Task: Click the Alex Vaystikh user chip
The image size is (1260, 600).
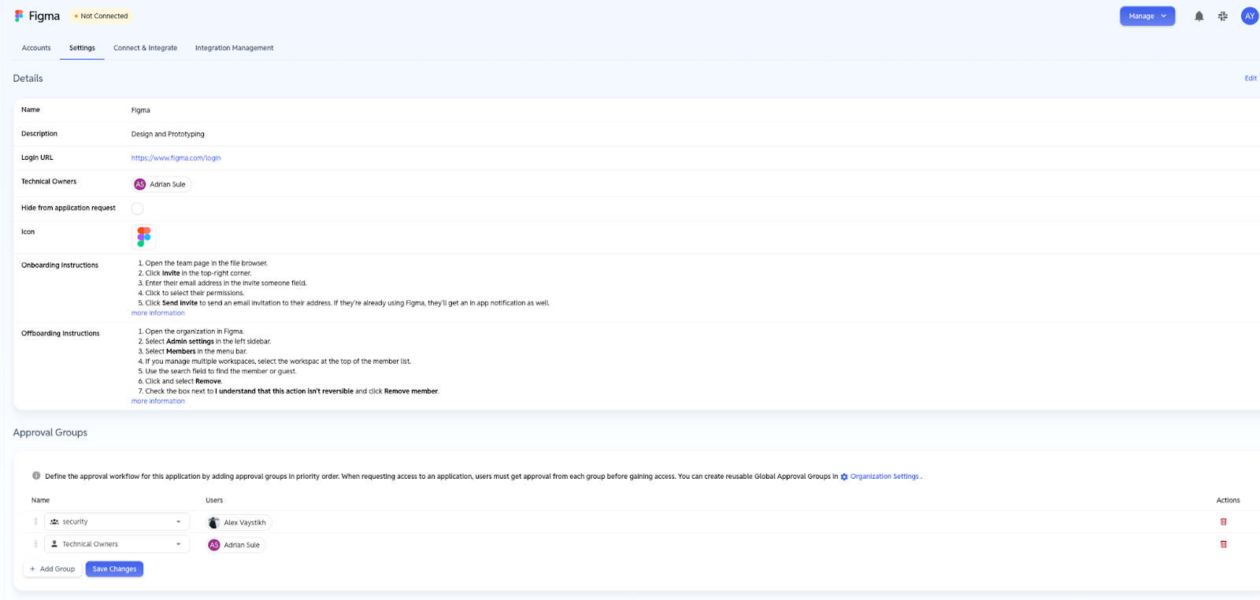Action: (239, 522)
